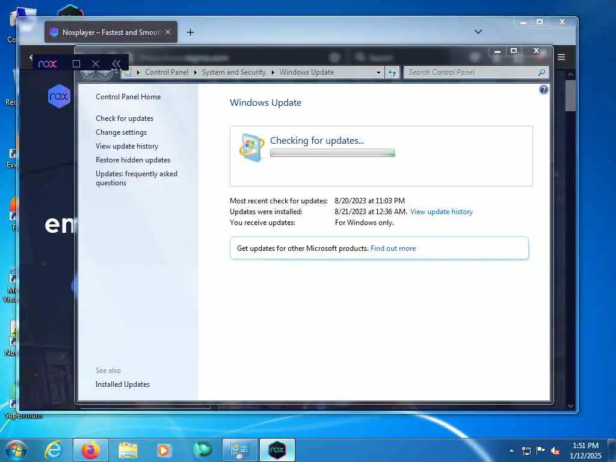The height and width of the screenshot is (462, 616).
Task: Launch Internet Explorer from taskbar
Action: 54,450
